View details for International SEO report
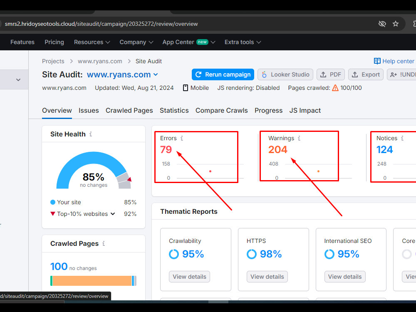The height and width of the screenshot is (312, 416). coord(345,277)
